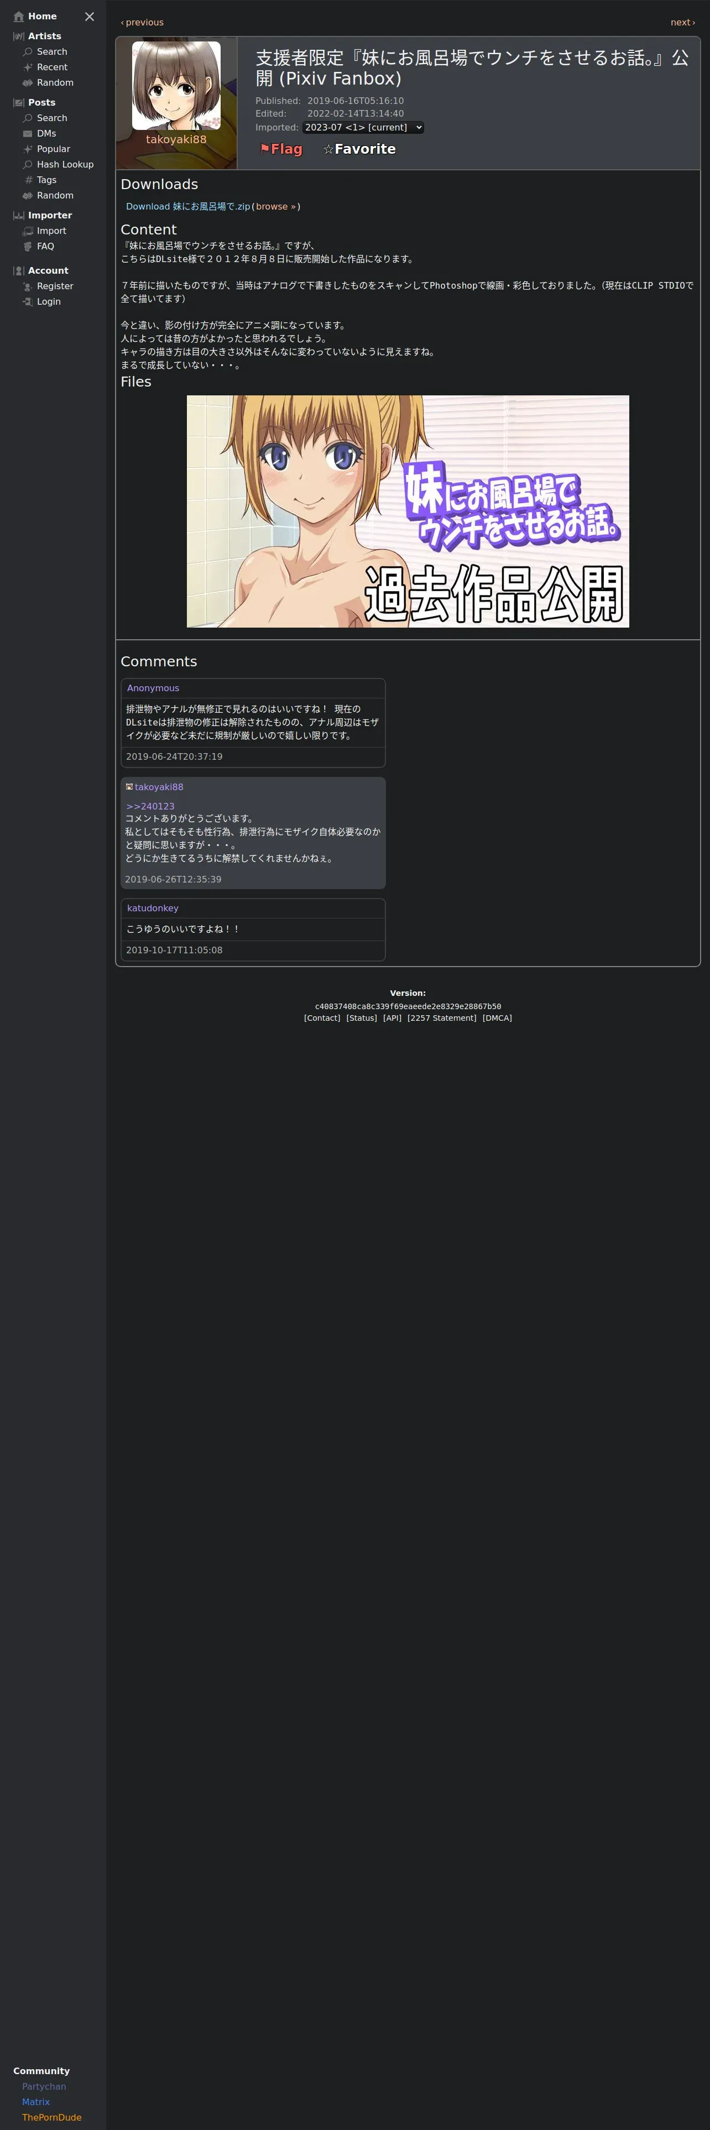The width and height of the screenshot is (710, 2130).
Task: Open the file preview image under Files
Action: [408, 511]
